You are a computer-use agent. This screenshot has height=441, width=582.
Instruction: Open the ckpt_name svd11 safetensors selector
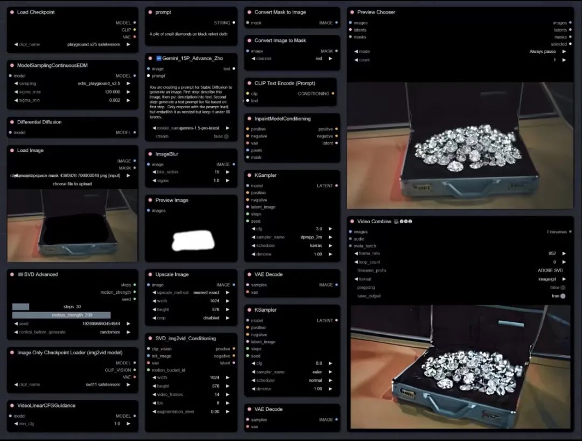tap(72, 384)
